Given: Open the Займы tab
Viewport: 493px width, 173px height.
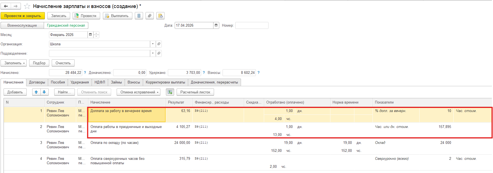Looking at the screenshot, I should 116,82.
